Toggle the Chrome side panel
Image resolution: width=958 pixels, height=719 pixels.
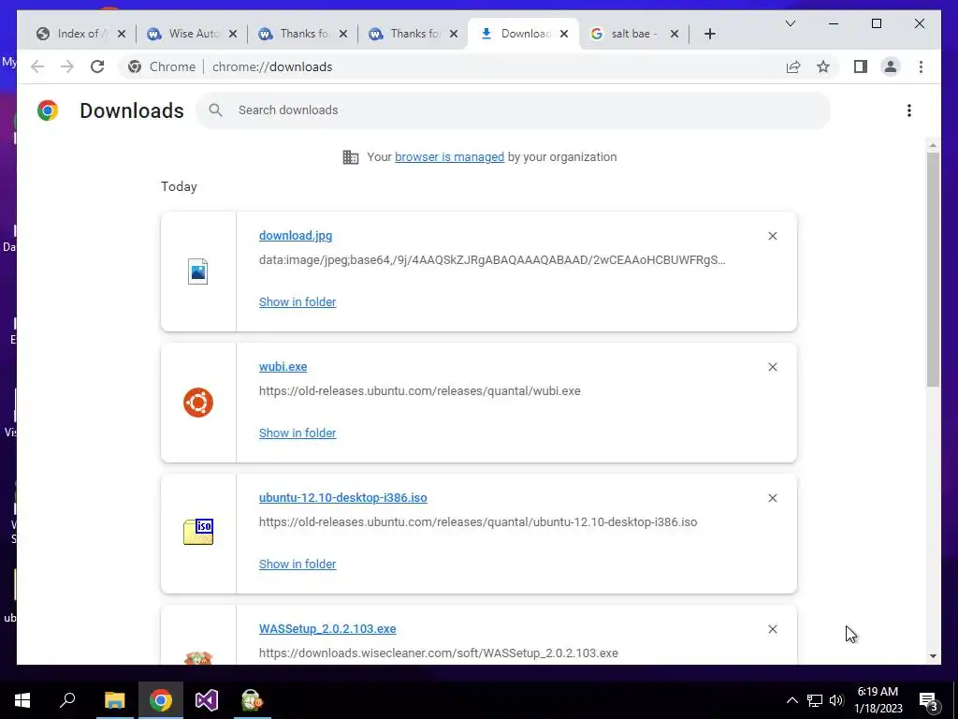click(x=861, y=66)
